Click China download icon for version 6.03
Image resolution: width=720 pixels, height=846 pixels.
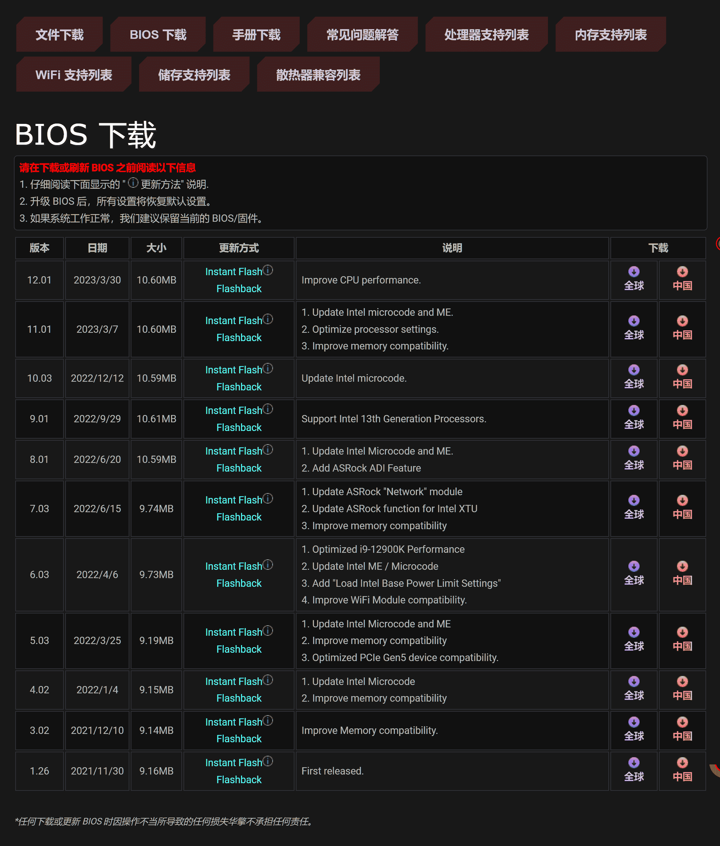pyautogui.click(x=682, y=566)
